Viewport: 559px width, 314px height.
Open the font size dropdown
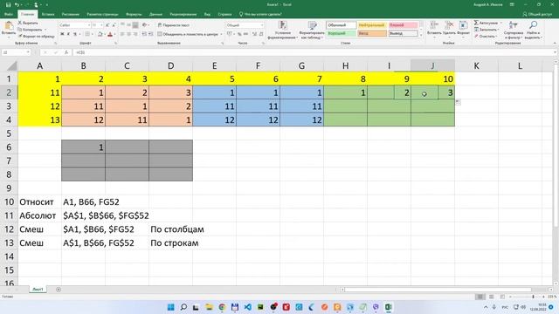(x=101, y=25)
